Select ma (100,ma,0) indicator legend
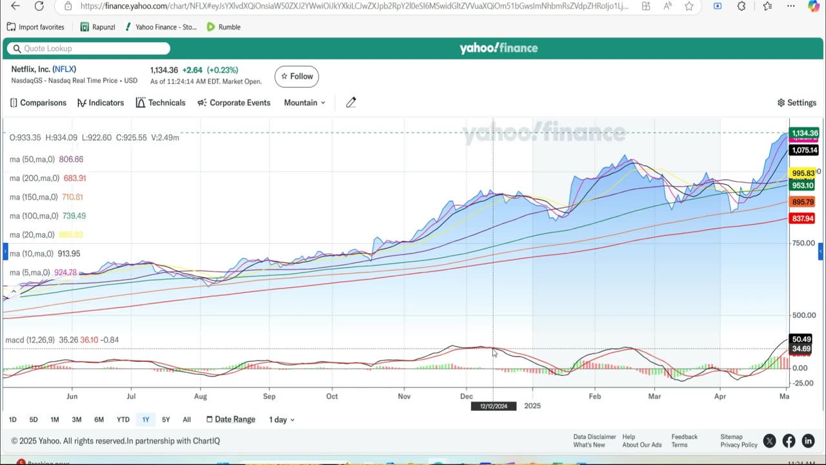 [48, 216]
